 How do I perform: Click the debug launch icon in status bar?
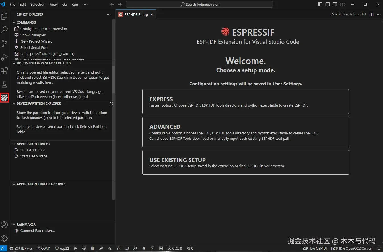tap(135, 249)
